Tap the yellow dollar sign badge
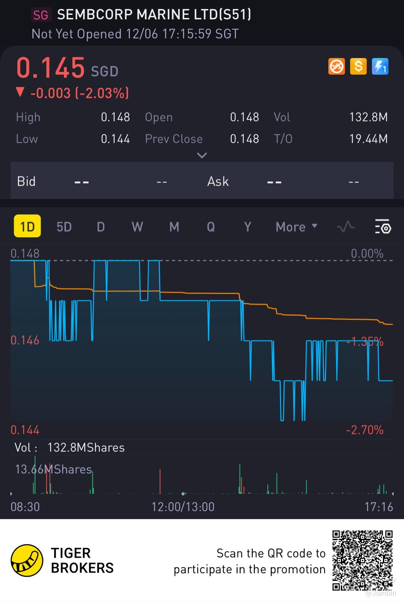The width and height of the screenshot is (404, 602). tap(358, 66)
